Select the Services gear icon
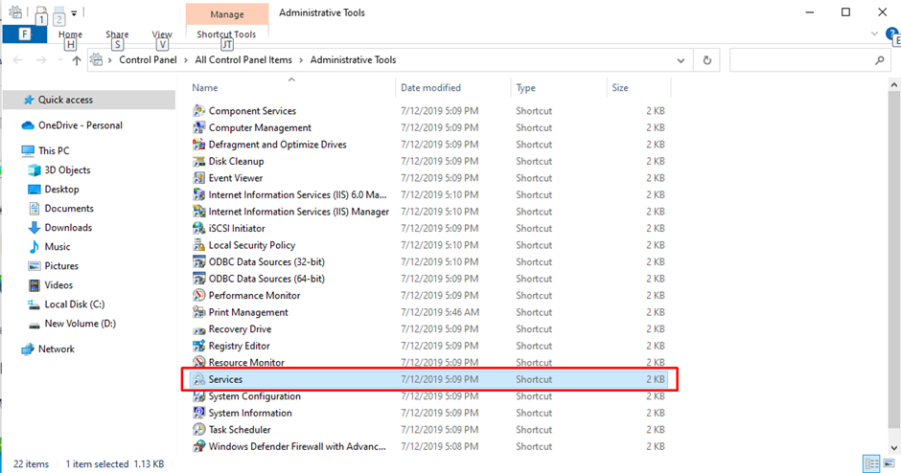 click(198, 379)
